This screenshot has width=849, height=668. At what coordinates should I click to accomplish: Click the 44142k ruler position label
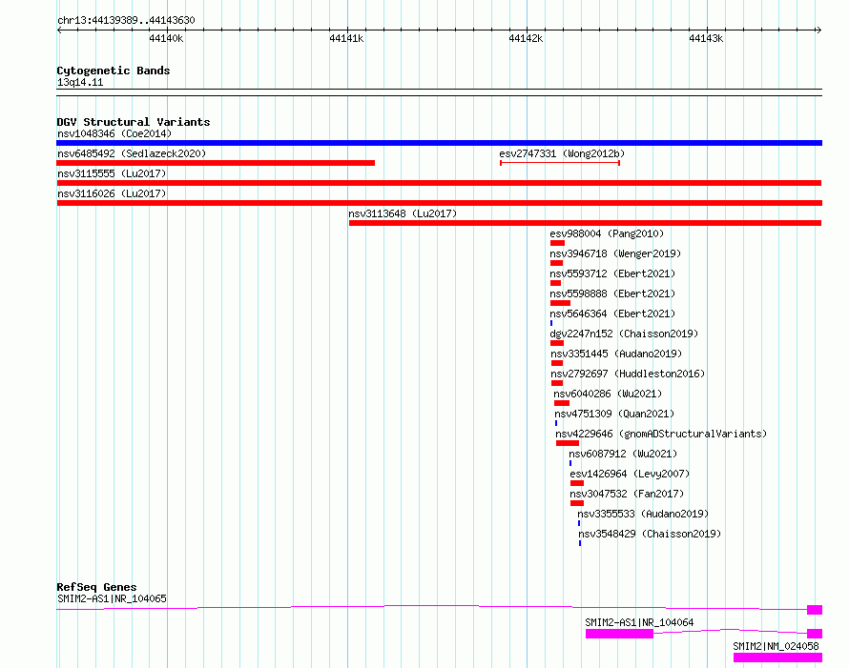tap(526, 38)
